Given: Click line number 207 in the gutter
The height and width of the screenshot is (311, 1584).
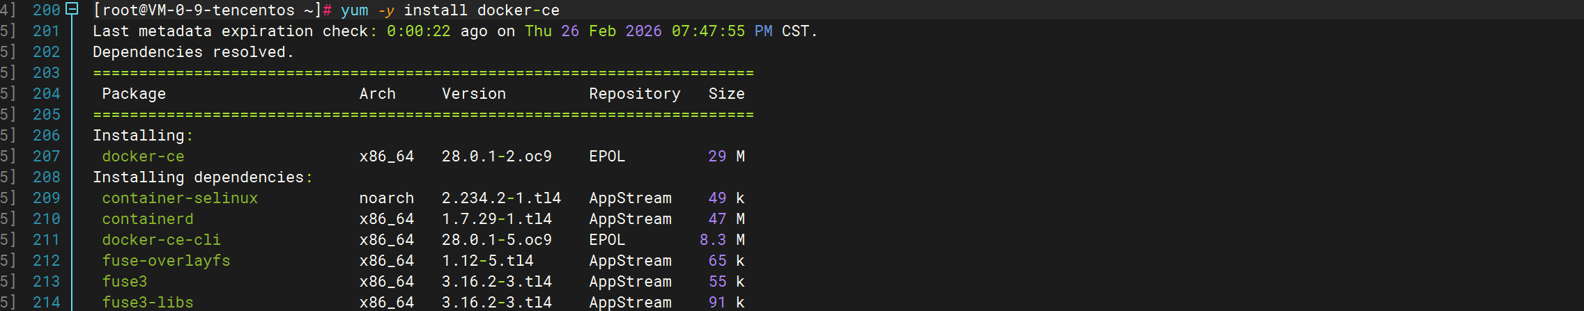Looking at the screenshot, I should coord(47,157).
